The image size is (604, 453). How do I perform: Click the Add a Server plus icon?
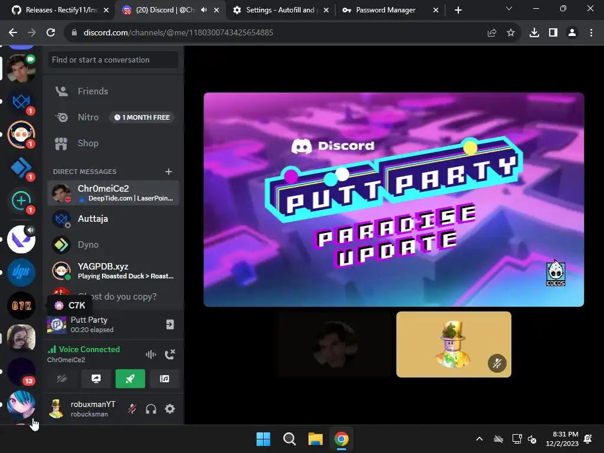coord(21,201)
